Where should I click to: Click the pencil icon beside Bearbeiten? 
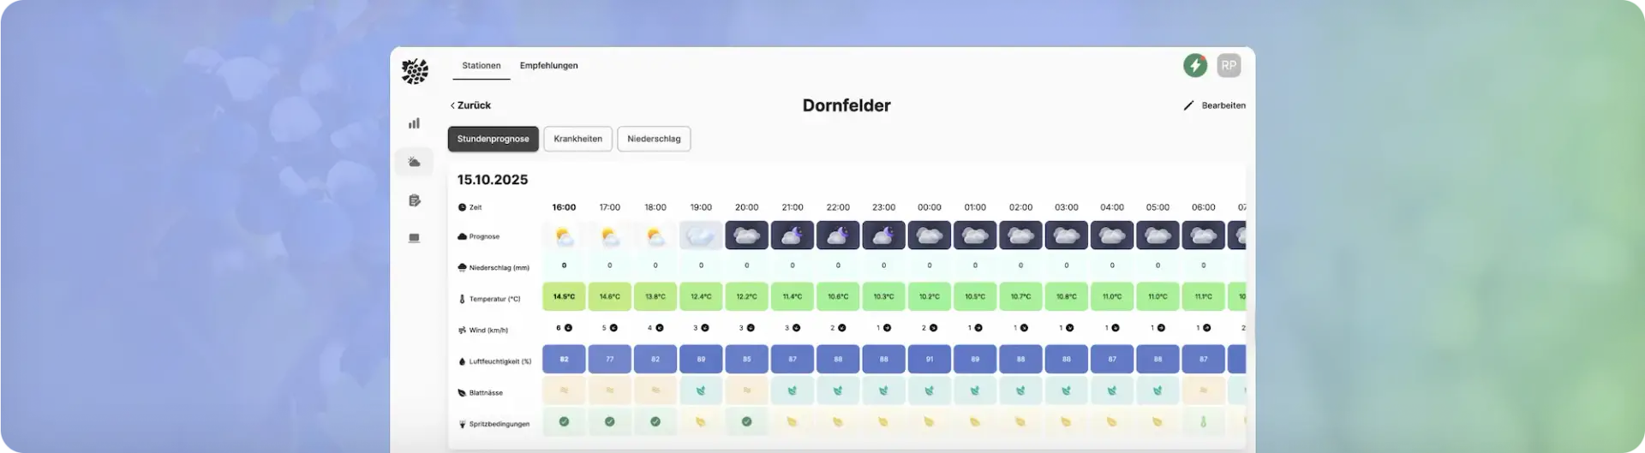[1188, 105]
